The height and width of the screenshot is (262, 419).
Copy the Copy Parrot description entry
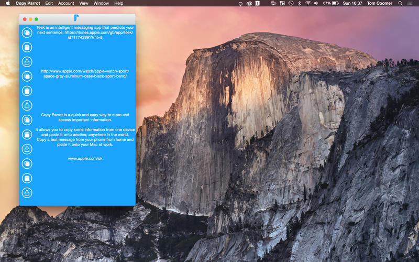pyautogui.click(x=27, y=120)
